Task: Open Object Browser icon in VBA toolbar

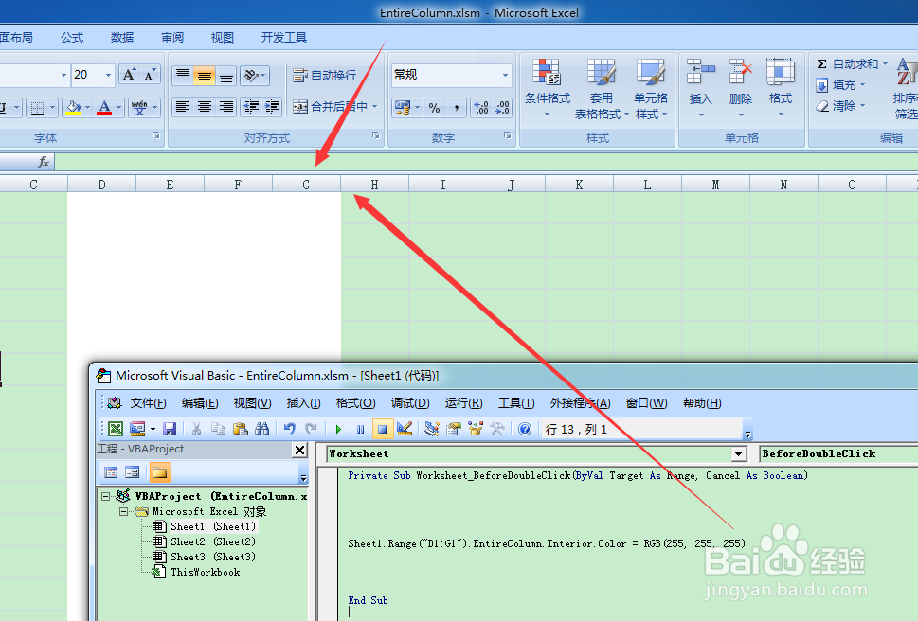Action: pos(476,429)
